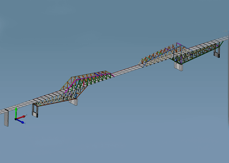The width and height of the screenshot is (229, 163).
Task: Select the black origin sphere of the axis triad
Action: [x=15, y=119]
